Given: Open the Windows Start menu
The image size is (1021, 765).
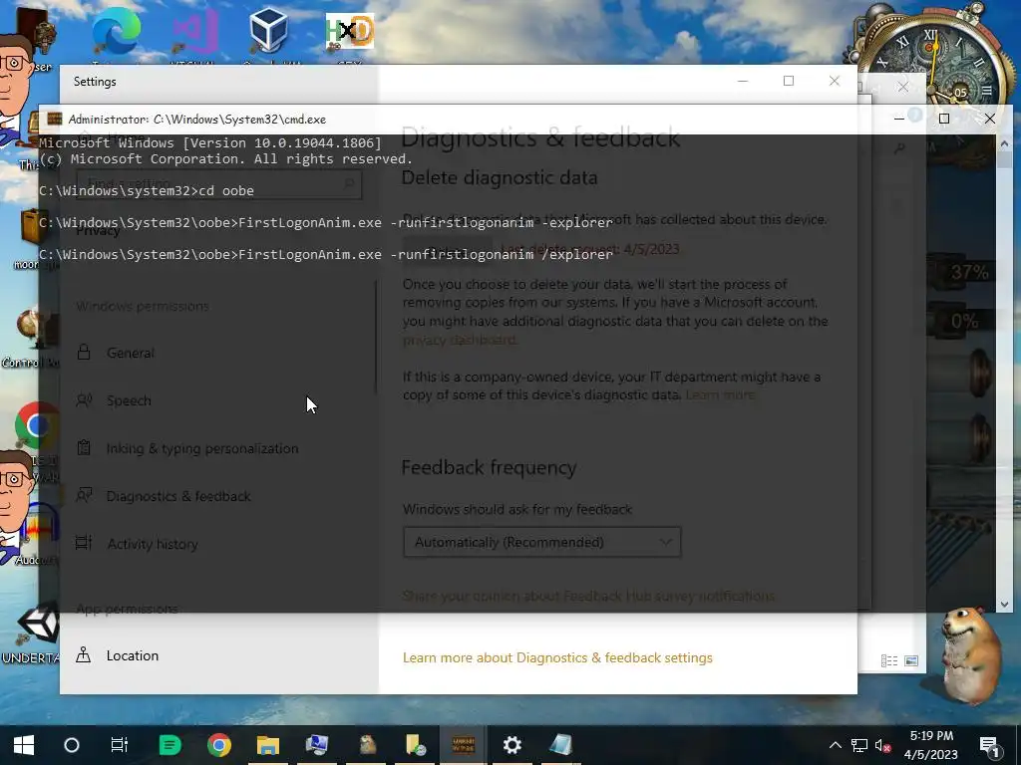Looking at the screenshot, I should tap(24, 745).
